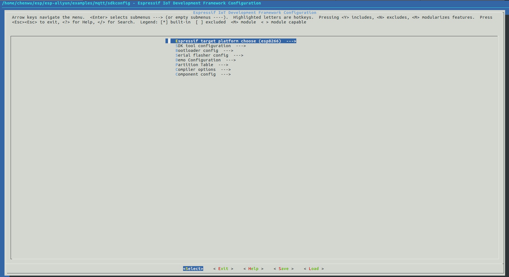509x277 pixels.
Task: Click the Help button
Action: coord(254,269)
